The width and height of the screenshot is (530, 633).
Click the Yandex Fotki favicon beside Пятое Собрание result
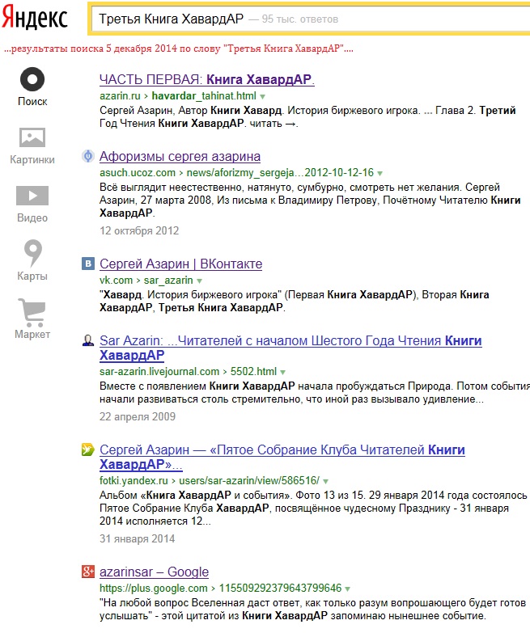pos(88,449)
